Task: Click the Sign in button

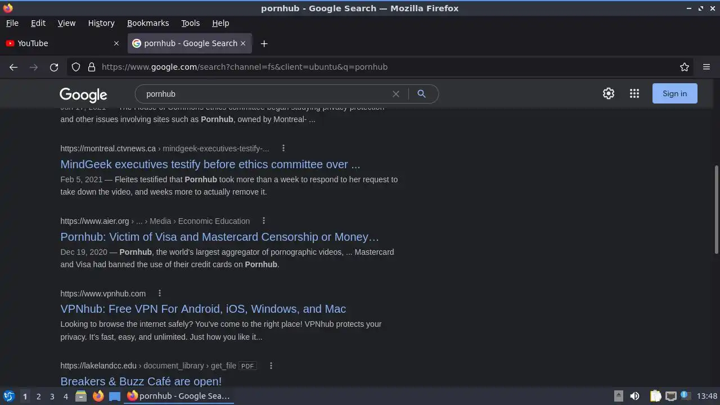Action: point(674,93)
